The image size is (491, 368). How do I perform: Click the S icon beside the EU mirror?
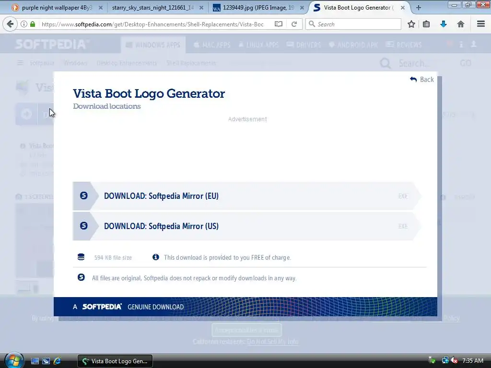(x=83, y=195)
